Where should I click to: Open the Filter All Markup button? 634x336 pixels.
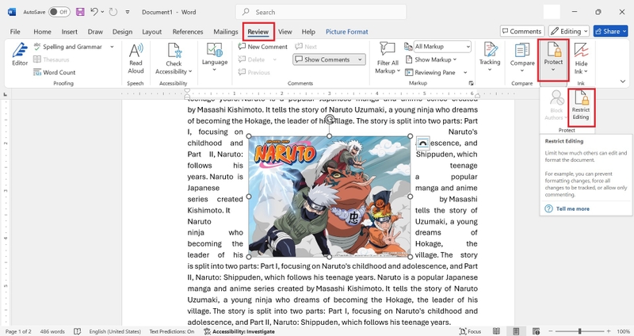pyautogui.click(x=388, y=59)
